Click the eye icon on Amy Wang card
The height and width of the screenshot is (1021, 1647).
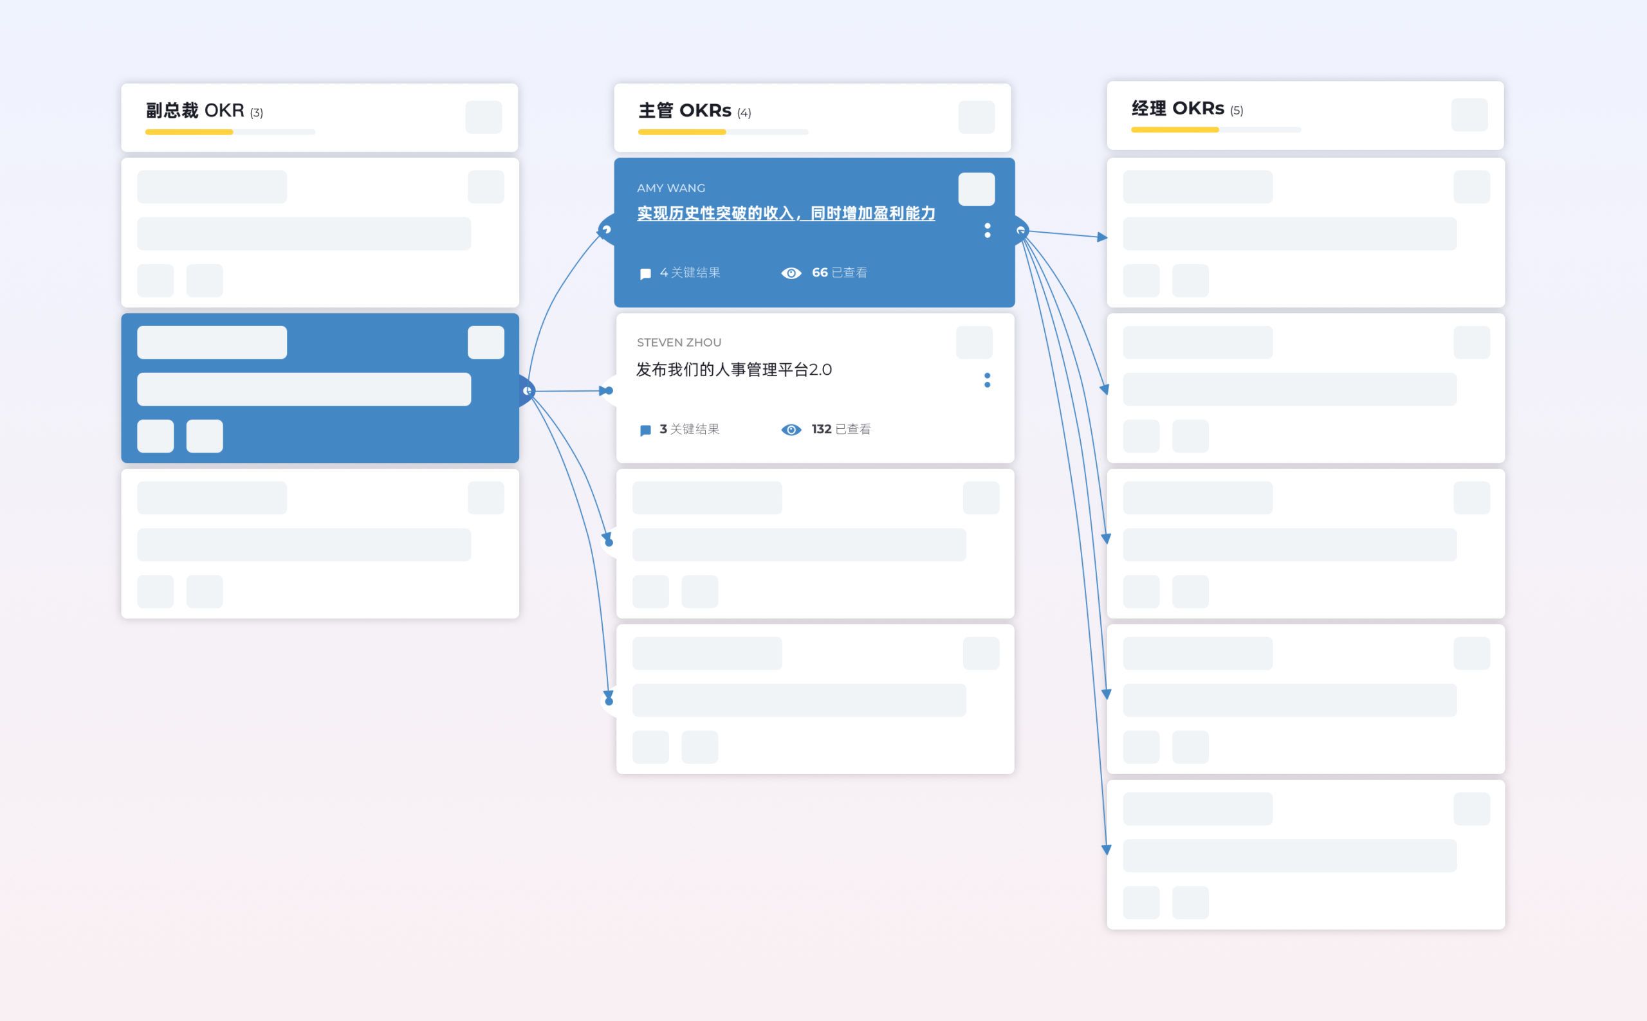(791, 273)
